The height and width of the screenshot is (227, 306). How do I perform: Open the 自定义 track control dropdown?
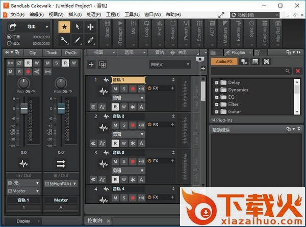170,65
